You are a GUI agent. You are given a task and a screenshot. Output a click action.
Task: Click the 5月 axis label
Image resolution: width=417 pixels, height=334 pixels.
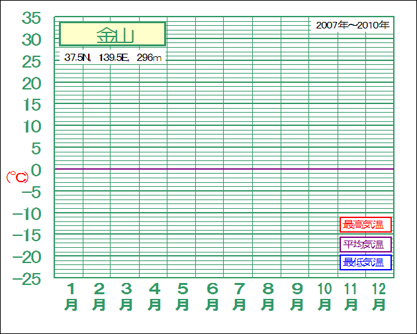(183, 296)
